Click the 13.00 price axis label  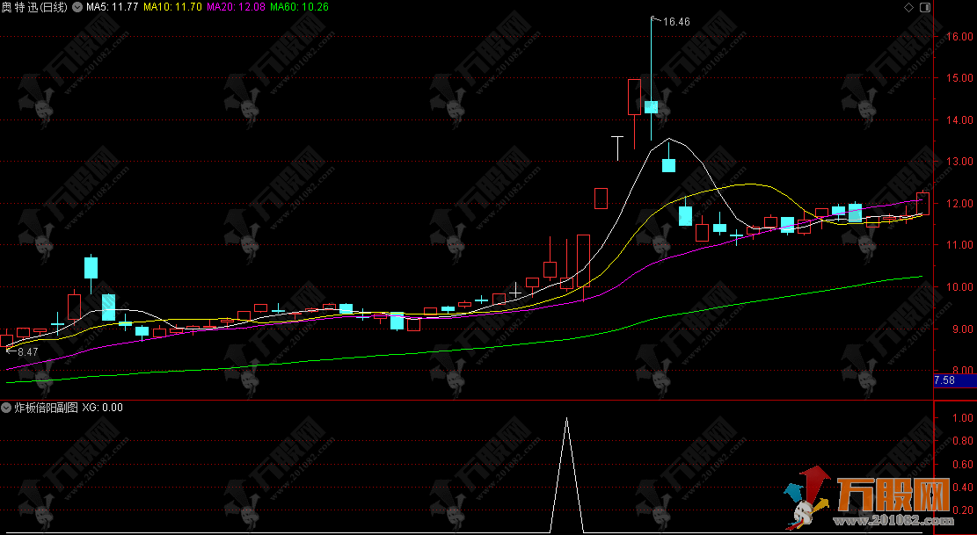959,162
